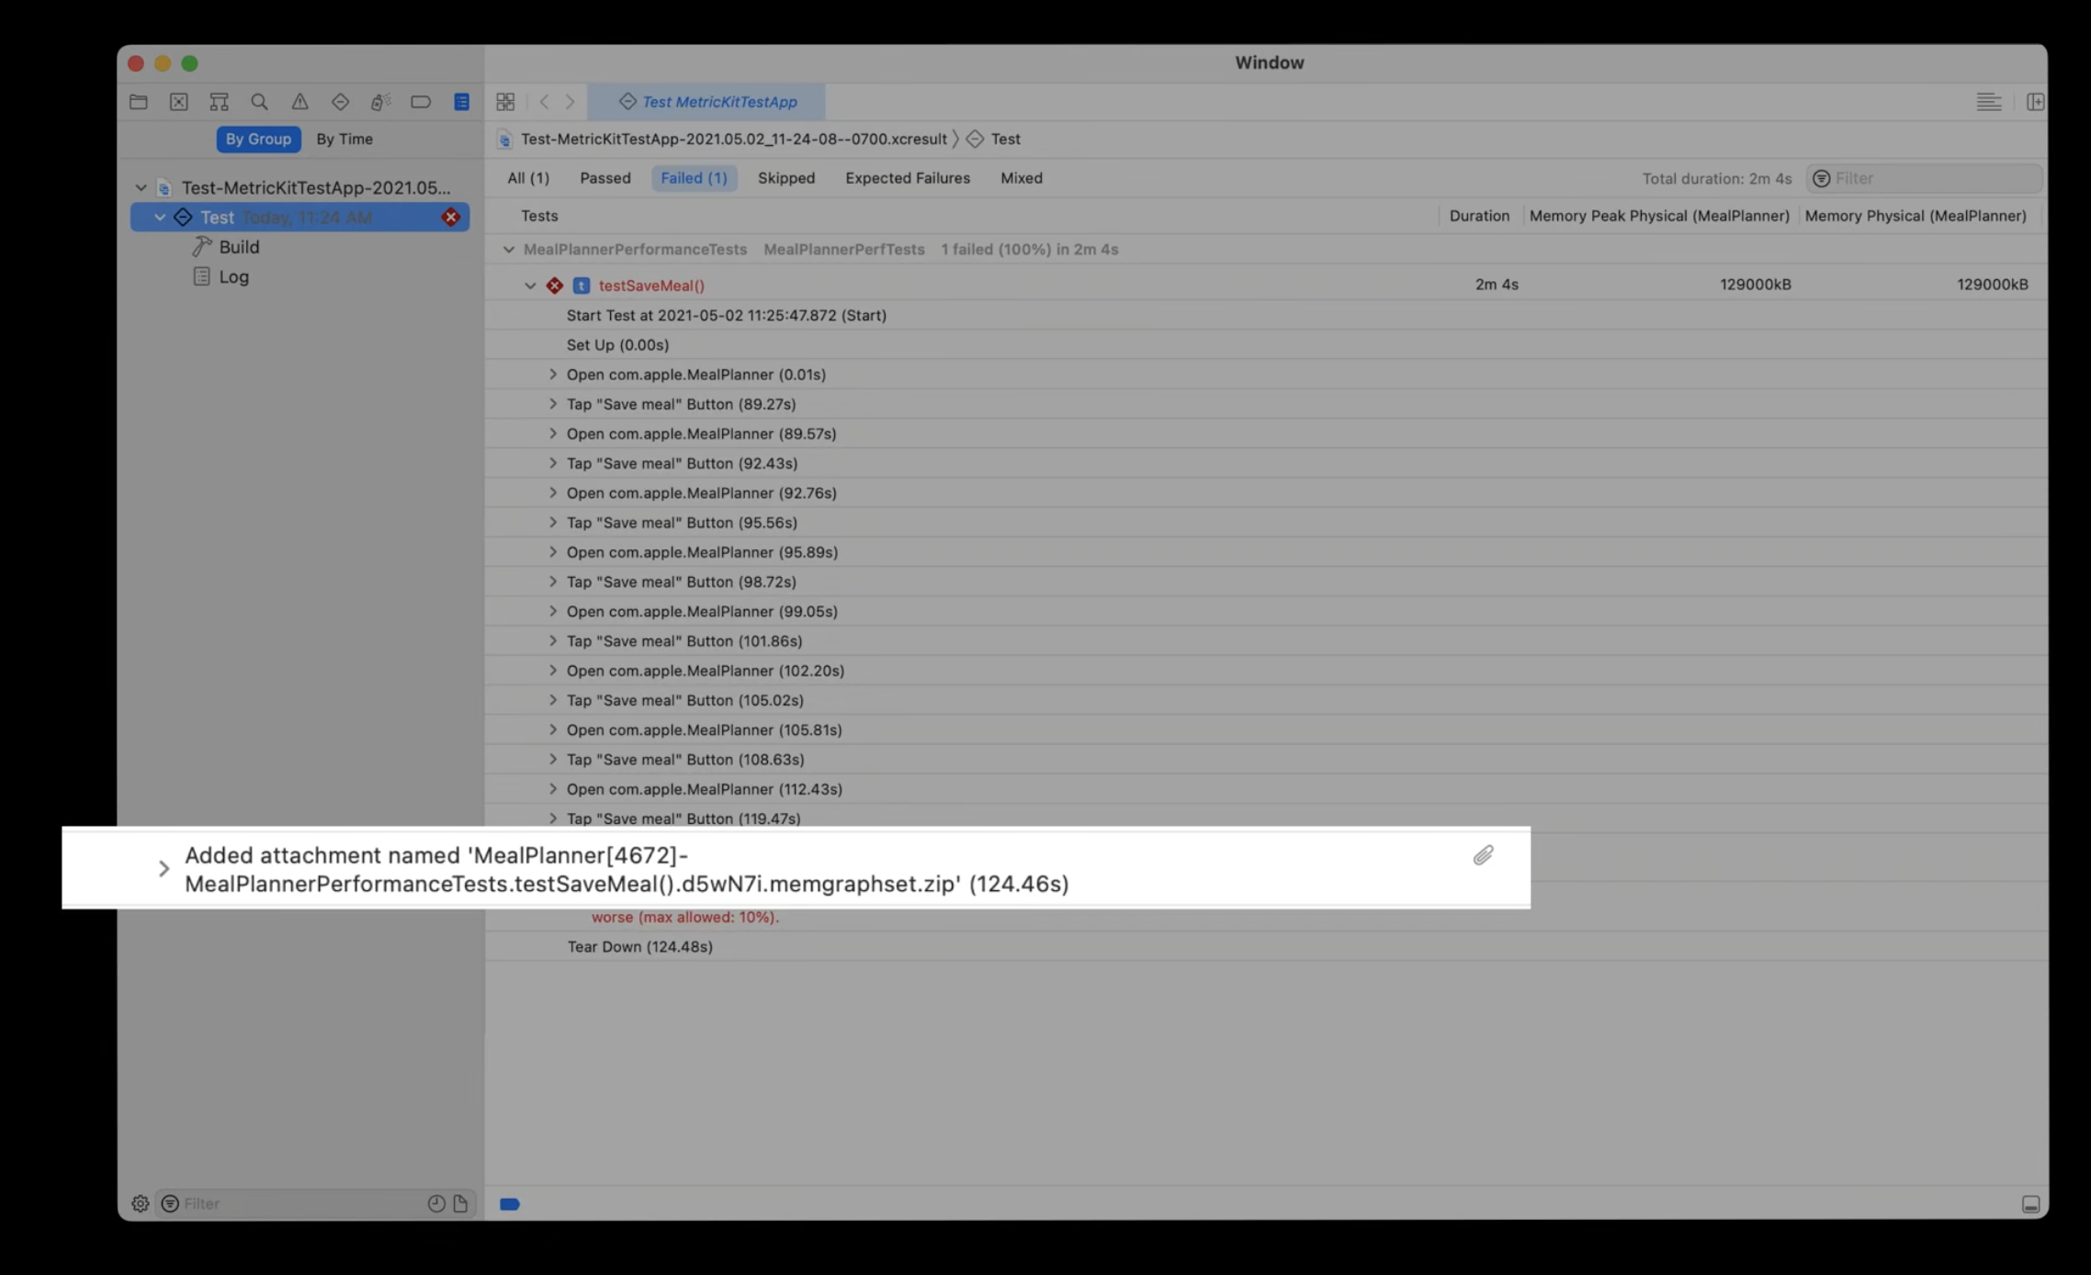This screenshot has width=2091, height=1275.
Task: Switch to Mixed filter tab
Action: (1022, 178)
